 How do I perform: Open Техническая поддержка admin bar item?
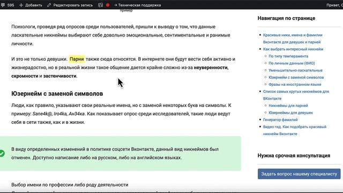137,5
